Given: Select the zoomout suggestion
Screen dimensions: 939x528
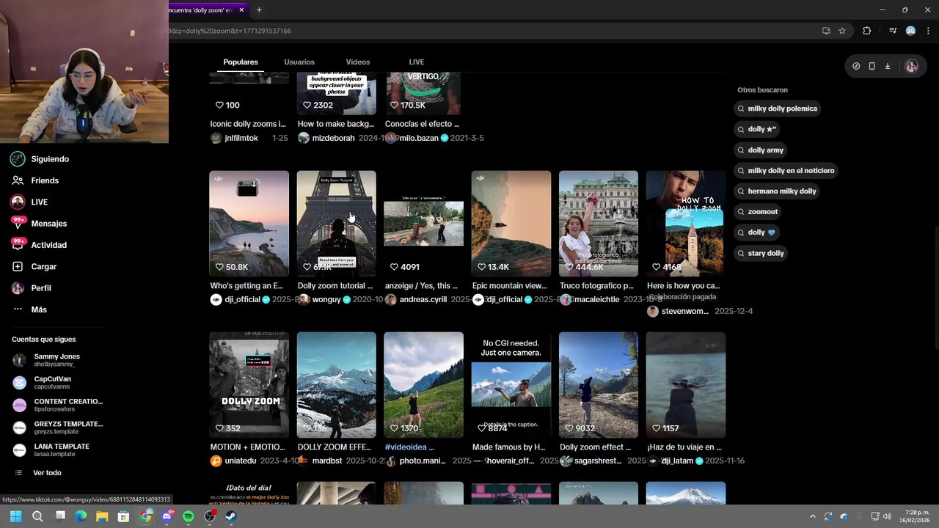Looking at the screenshot, I should pos(758,212).
